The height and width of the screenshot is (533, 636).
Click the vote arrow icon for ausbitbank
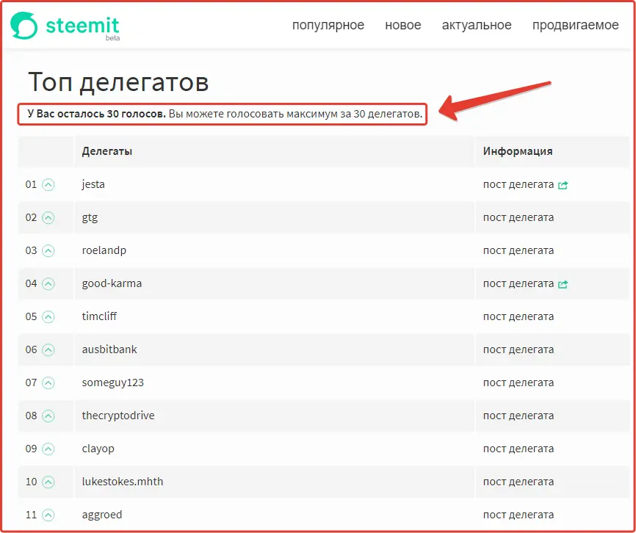[x=47, y=349]
